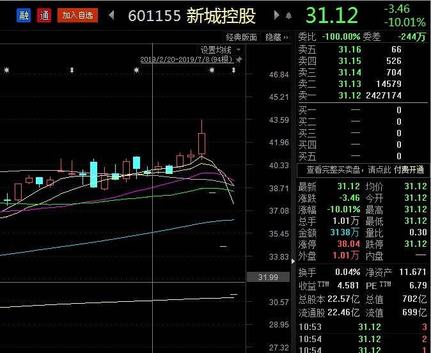This screenshot has height=353, width=431.
Task: Click the pin icon beside date range
Action: pos(239,59)
